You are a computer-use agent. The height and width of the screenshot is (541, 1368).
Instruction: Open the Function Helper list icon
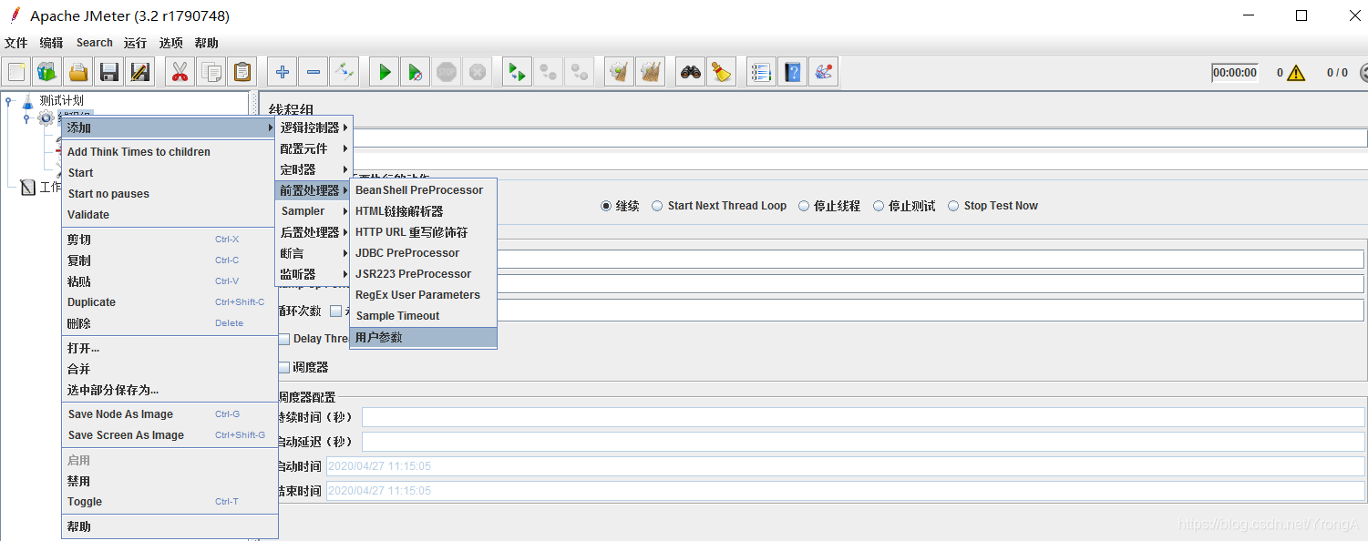[x=761, y=71]
